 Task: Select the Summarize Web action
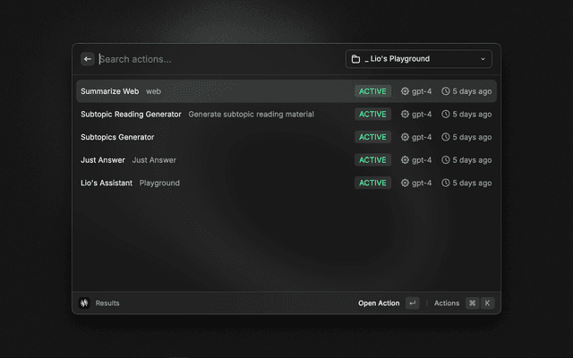tap(109, 91)
